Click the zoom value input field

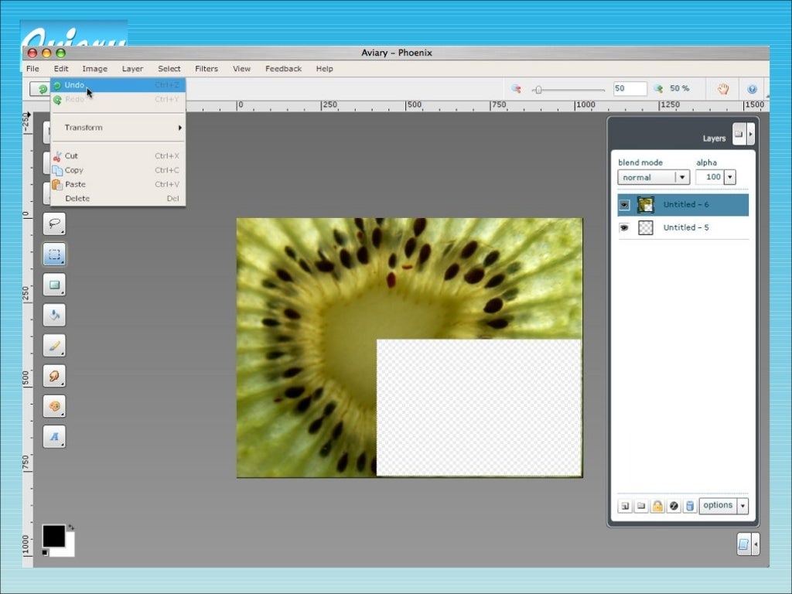(630, 88)
